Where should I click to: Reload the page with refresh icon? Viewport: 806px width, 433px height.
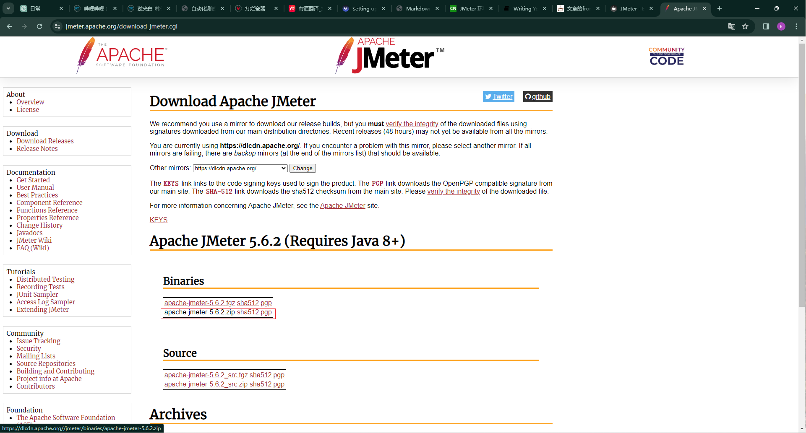(x=39, y=26)
